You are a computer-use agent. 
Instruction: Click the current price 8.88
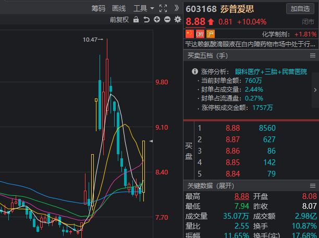click(x=195, y=21)
